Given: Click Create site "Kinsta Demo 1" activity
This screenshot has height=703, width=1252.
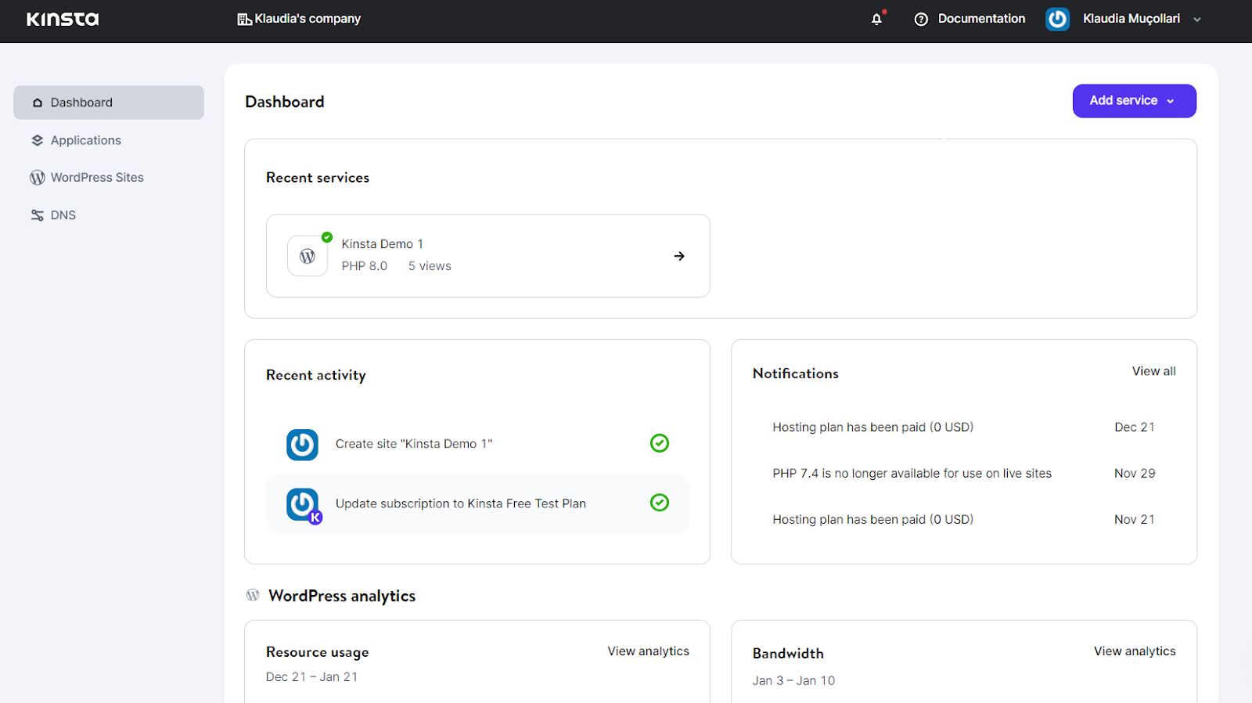Looking at the screenshot, I should pyautogui.click(x=414, y=444).
